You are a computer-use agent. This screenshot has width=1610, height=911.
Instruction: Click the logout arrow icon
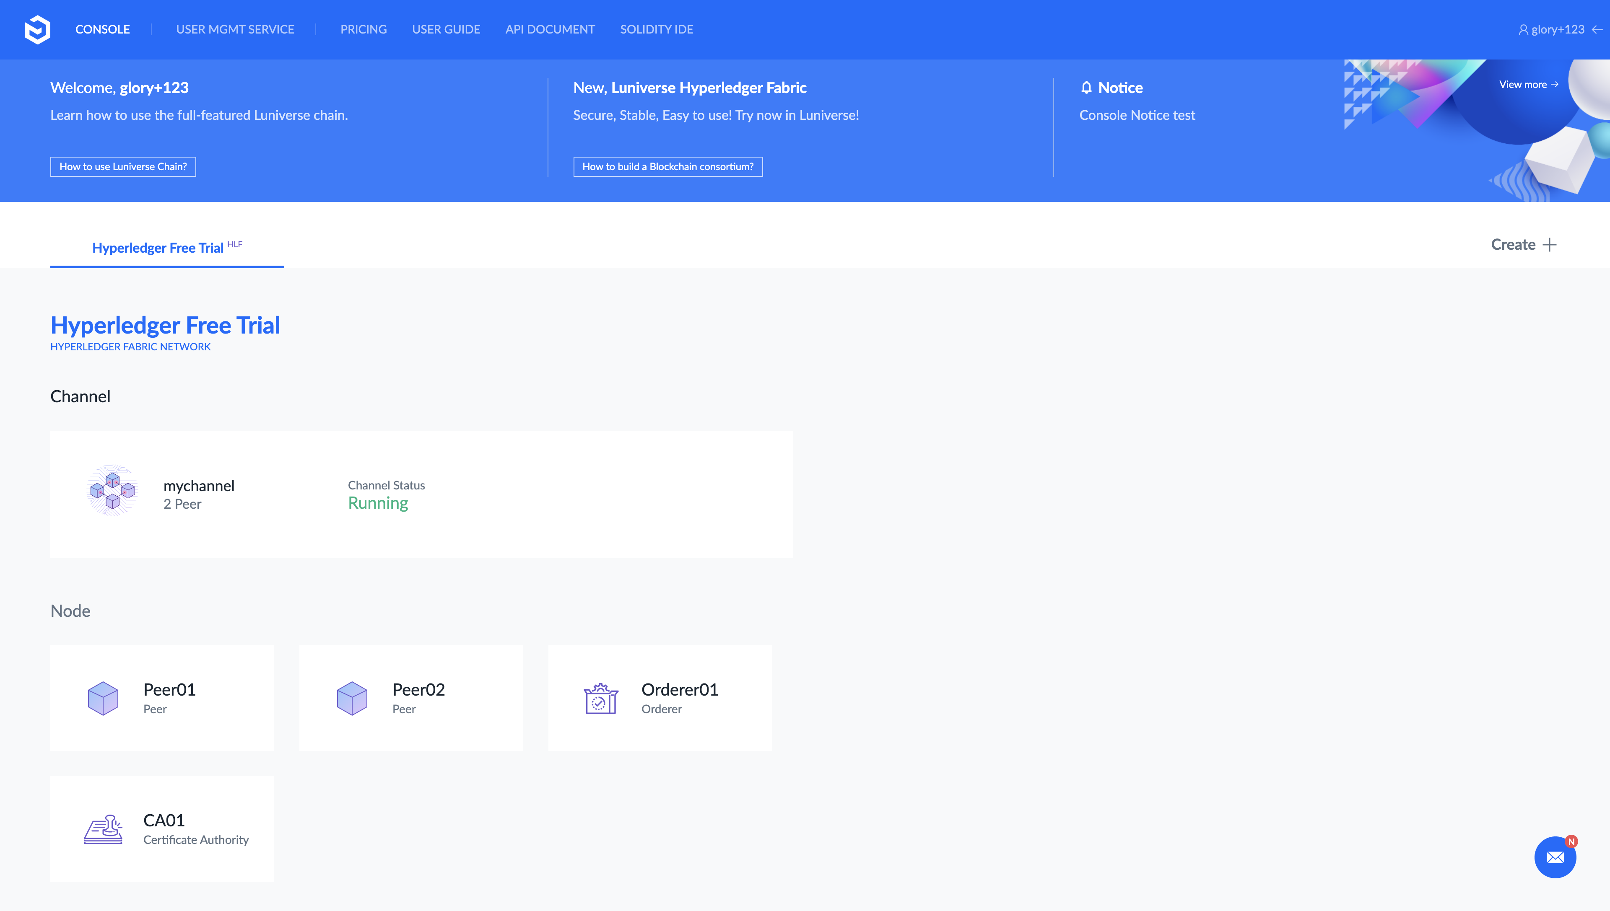[1597, 29]
